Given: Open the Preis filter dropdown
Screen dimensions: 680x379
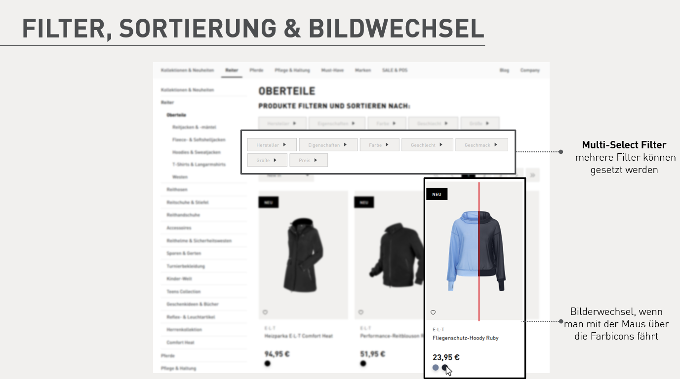Looking at the screenshot, I should point(309,160).
